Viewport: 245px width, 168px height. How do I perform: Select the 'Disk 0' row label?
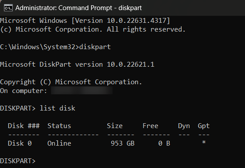(20, 143)
